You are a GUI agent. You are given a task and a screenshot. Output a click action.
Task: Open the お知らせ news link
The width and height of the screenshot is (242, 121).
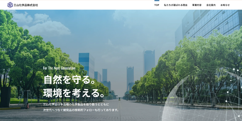click(225, 5)
